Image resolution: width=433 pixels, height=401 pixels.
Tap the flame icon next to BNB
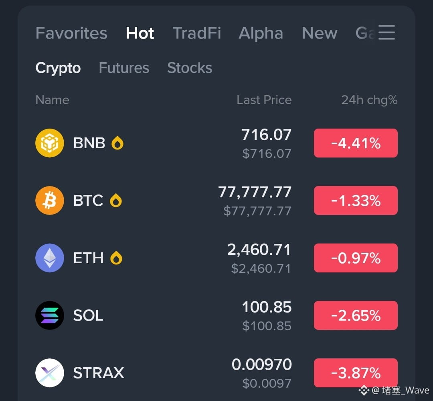click(x=117, y=143)
